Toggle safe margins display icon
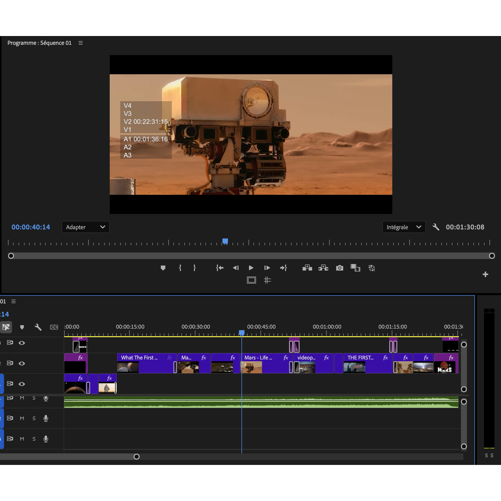 point(251,280)
